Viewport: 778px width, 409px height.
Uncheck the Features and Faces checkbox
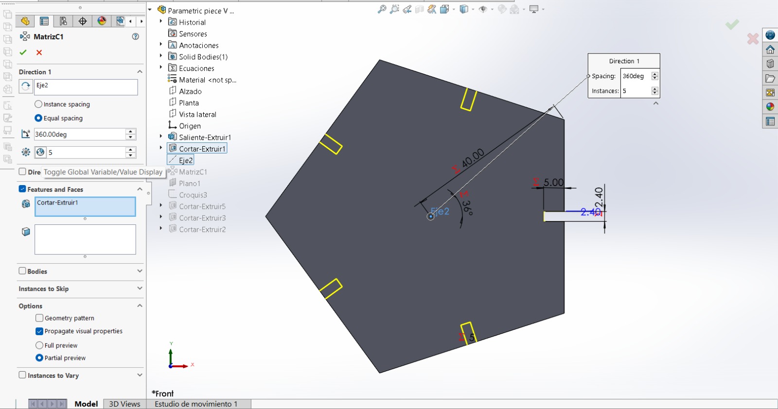click(22, 189)
